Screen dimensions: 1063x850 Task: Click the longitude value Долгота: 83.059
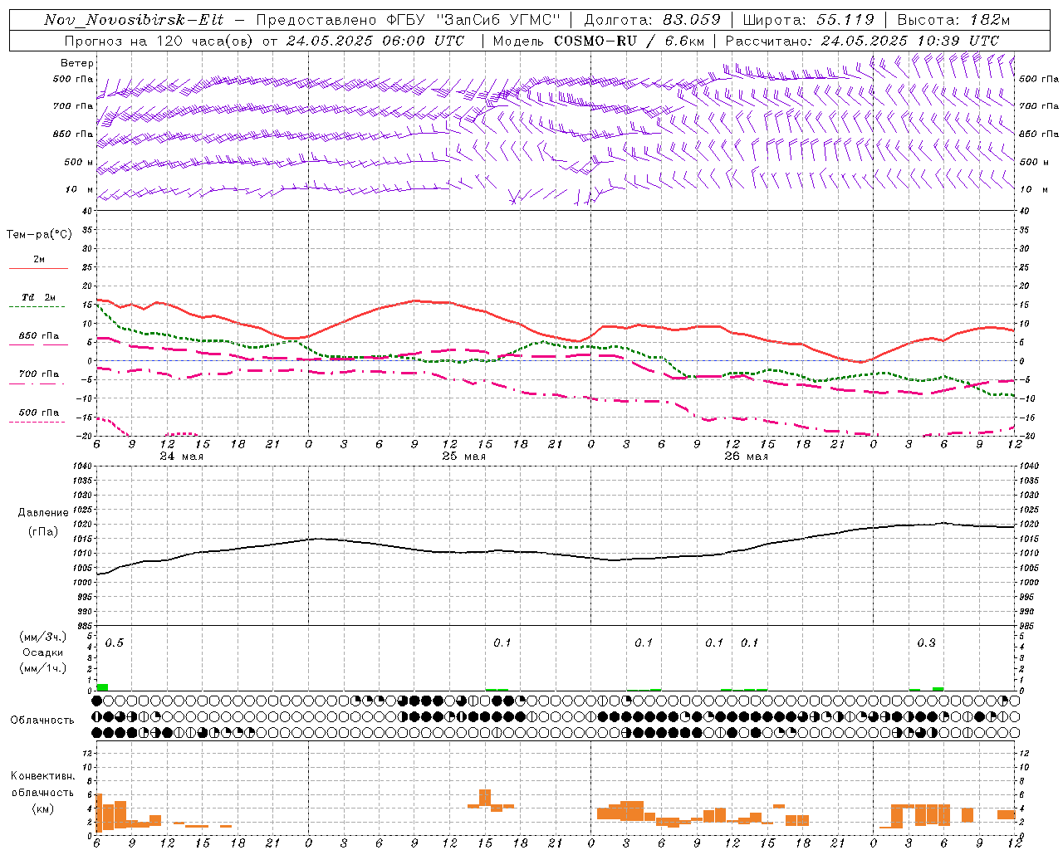tap(652, 20)
